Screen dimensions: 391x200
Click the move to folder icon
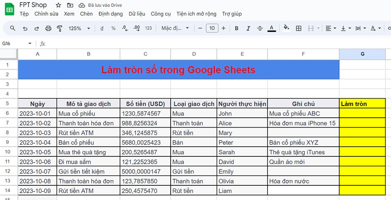pos(70,5)
